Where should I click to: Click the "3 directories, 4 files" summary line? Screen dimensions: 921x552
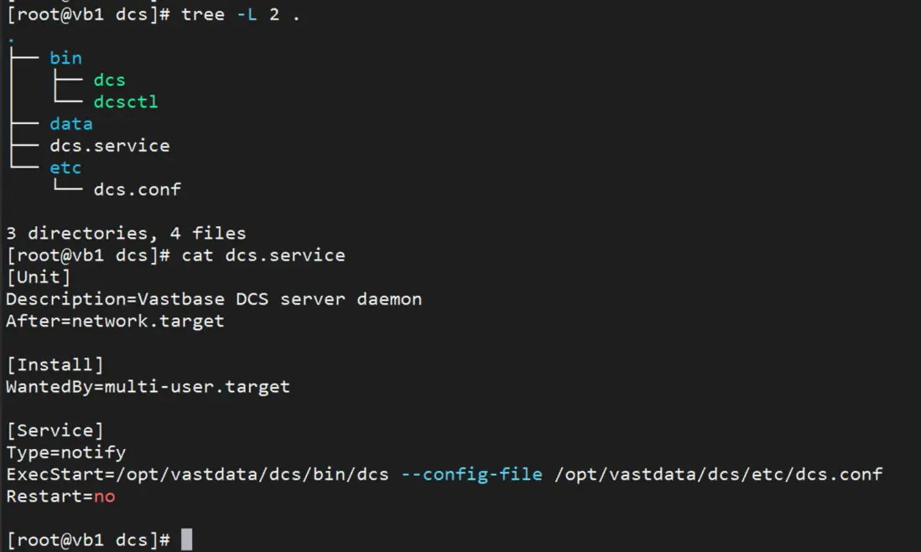coord(126,233)
